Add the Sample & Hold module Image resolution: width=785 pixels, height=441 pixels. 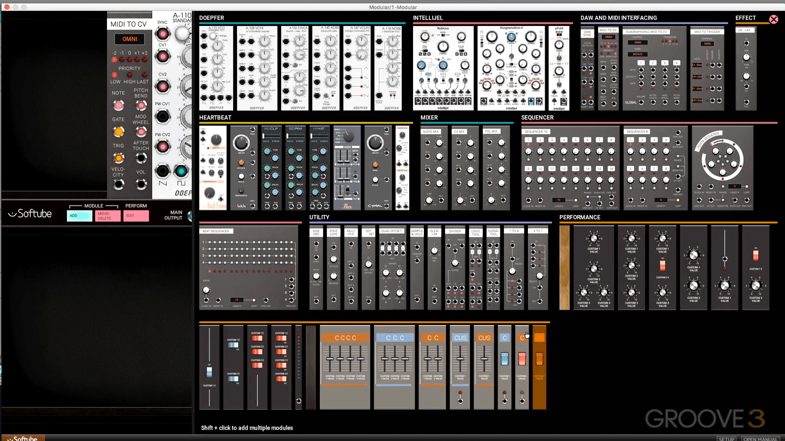417,269
